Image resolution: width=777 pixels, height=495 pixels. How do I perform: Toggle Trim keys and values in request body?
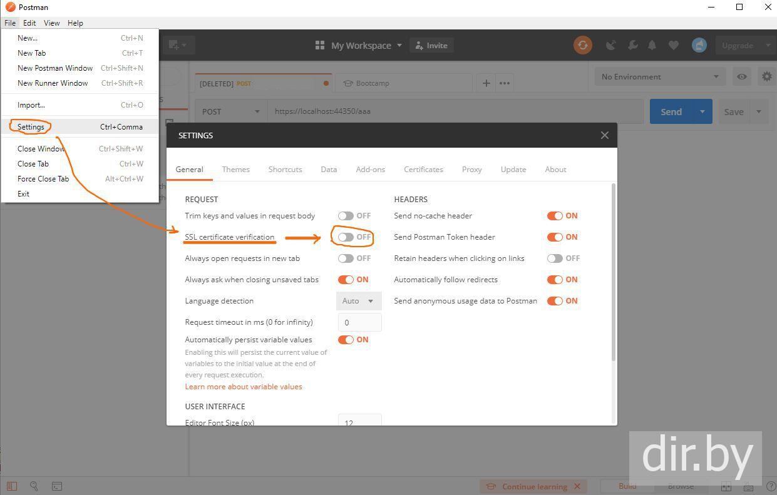346,216
